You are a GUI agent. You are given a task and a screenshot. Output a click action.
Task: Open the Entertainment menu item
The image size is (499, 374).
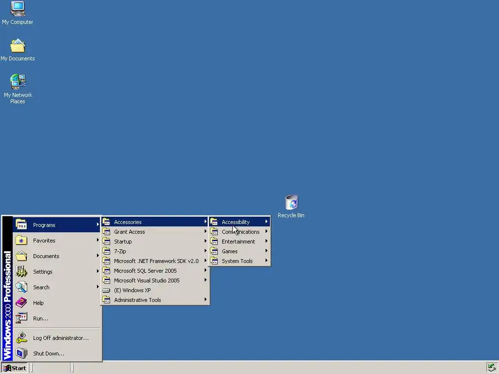coord(239,242)
